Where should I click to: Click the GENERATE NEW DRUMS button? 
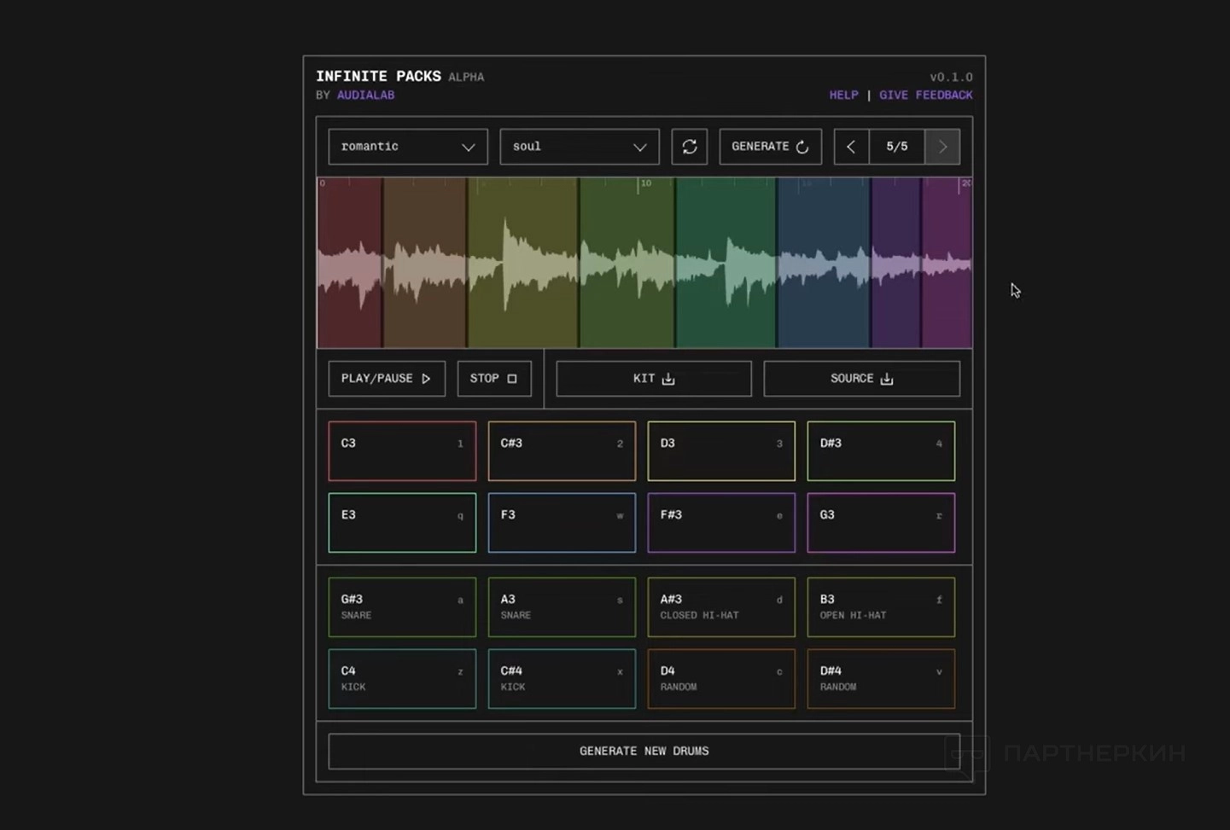pyautogui.click(x=644, y=752)
